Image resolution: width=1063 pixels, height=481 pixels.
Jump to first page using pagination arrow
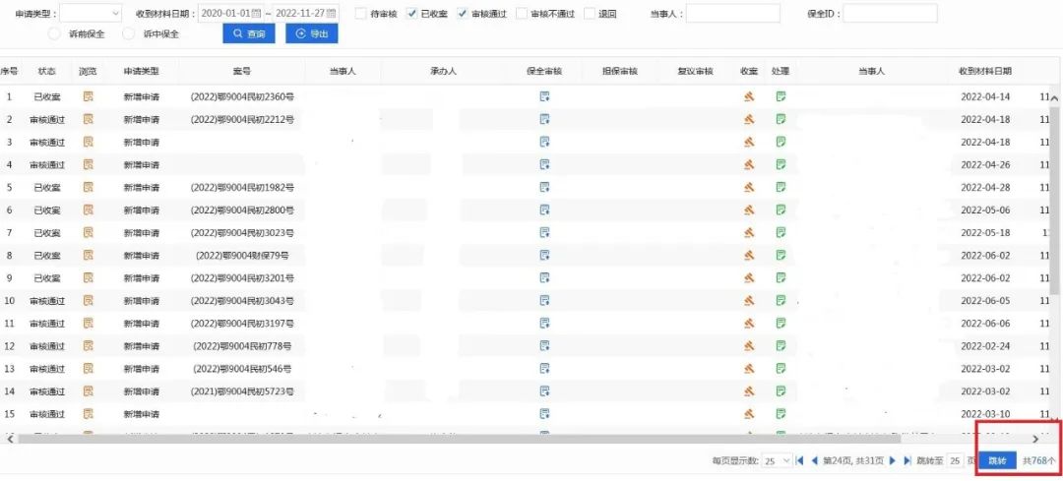point(800,460)
